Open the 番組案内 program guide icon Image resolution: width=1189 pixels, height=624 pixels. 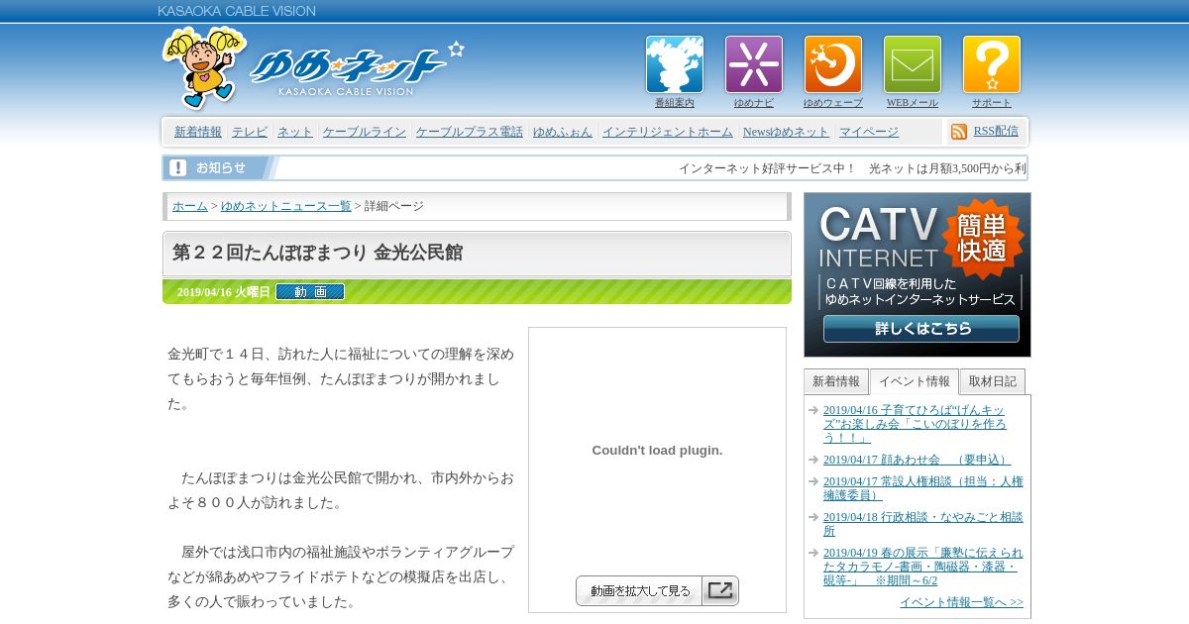click(675, 64)
